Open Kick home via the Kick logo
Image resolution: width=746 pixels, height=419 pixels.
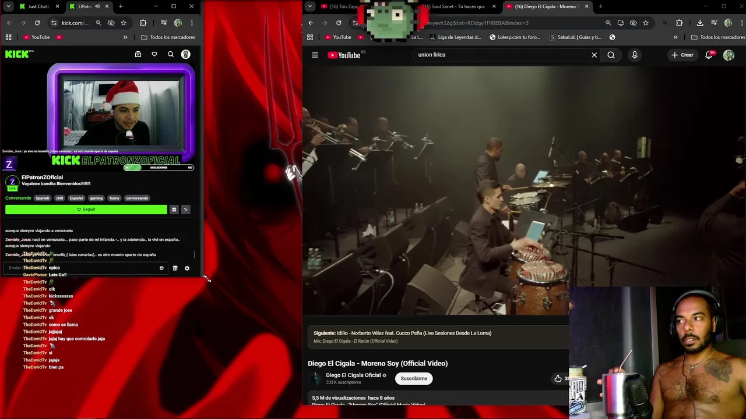tap(19, 54)
